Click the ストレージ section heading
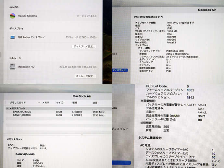The height and width of the screenshot is (168, 224). [15, 58]
